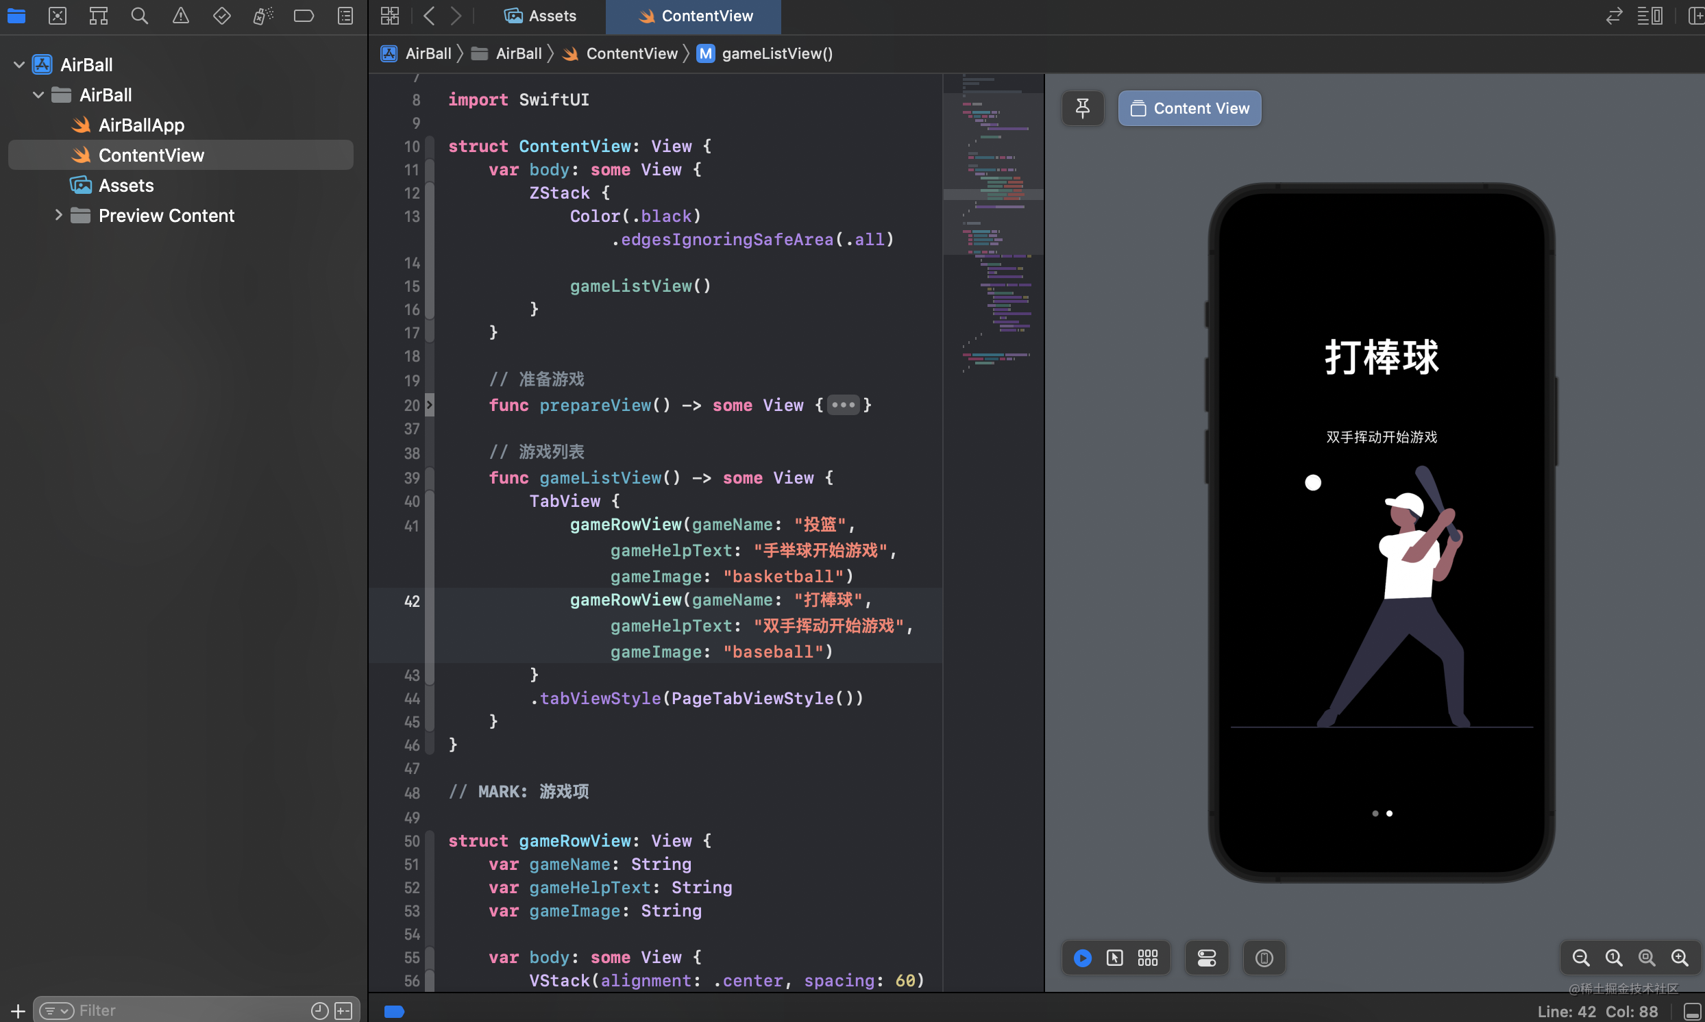Toggle the code review swap-arrows button

[1614, 15]
